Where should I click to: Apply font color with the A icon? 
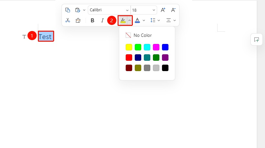pos(137,20)
